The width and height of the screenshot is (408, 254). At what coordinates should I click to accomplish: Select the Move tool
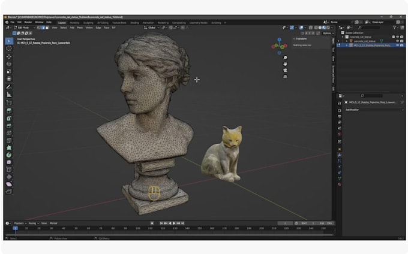pyautogui.click(x=9, y=56)
